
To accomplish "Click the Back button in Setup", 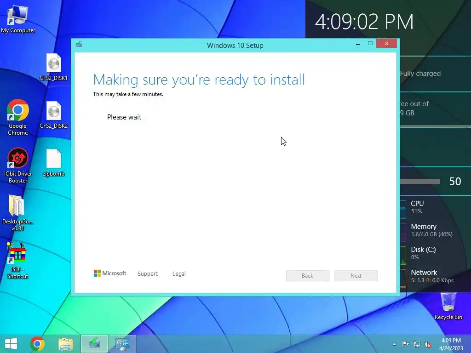I will (x=308, y=276).
